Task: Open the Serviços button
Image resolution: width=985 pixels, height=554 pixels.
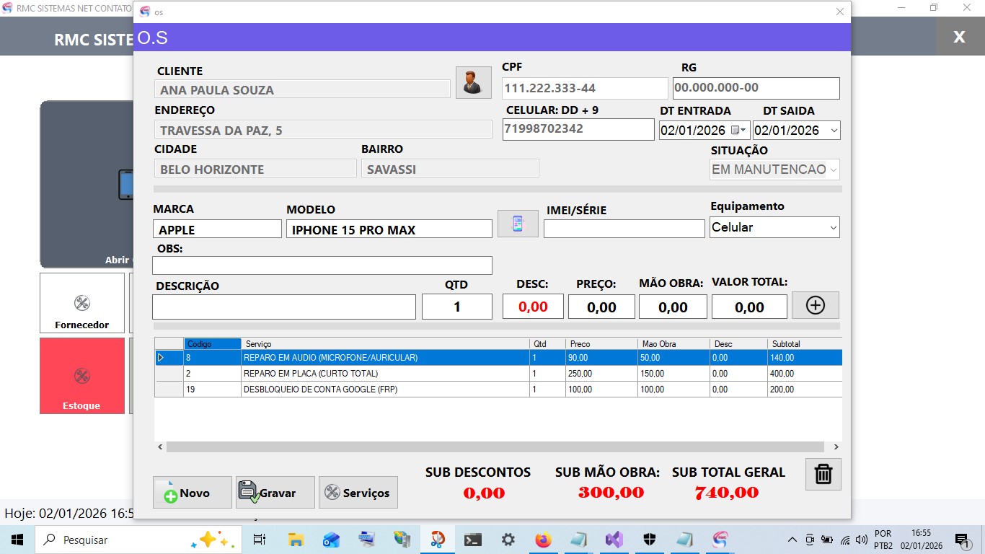Action: tap(358, 493)
